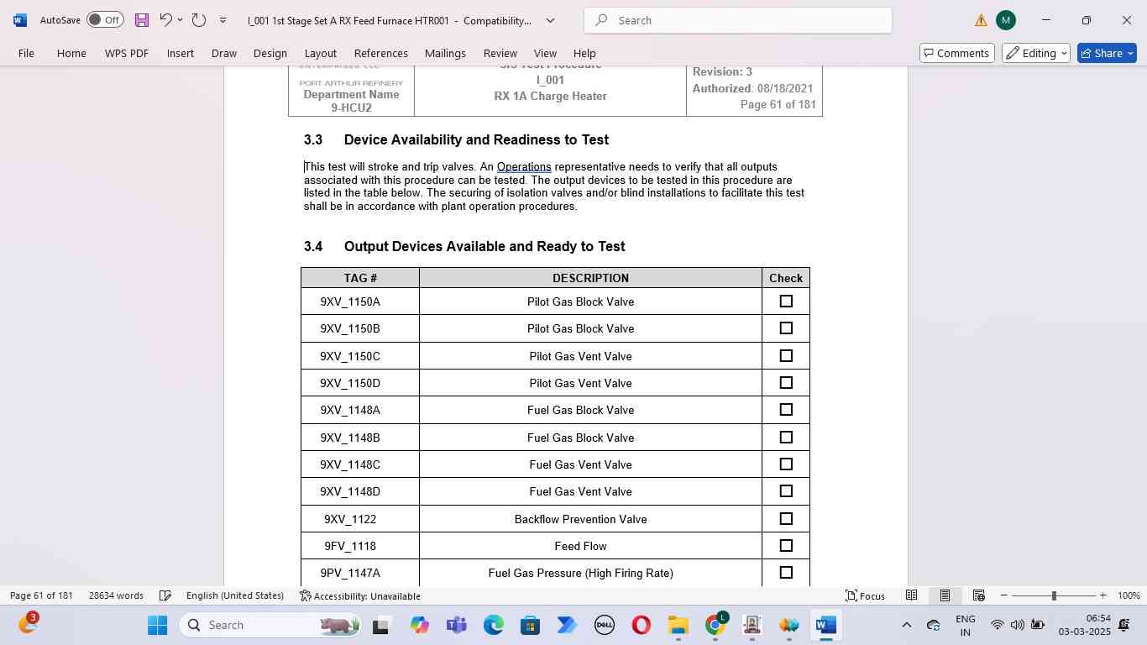Check the box for 9XV_1148C
This screenshot has width=1147, height=645.
point(786,464)
